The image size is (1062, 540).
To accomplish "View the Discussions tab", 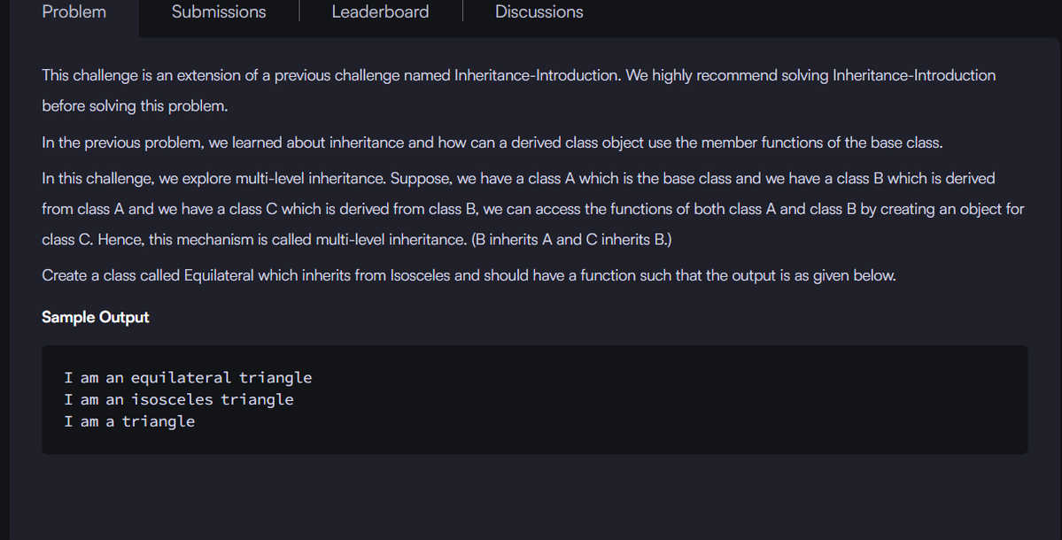I will (539, 12).
